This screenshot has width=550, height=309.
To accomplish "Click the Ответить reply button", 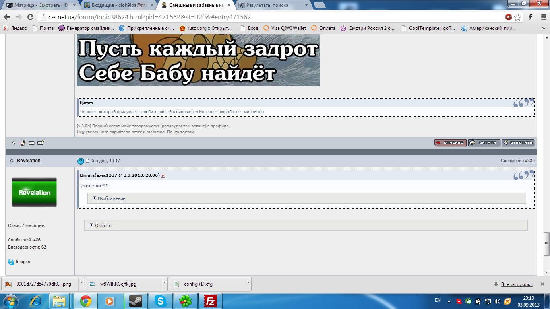I will [x=518, y=143].
